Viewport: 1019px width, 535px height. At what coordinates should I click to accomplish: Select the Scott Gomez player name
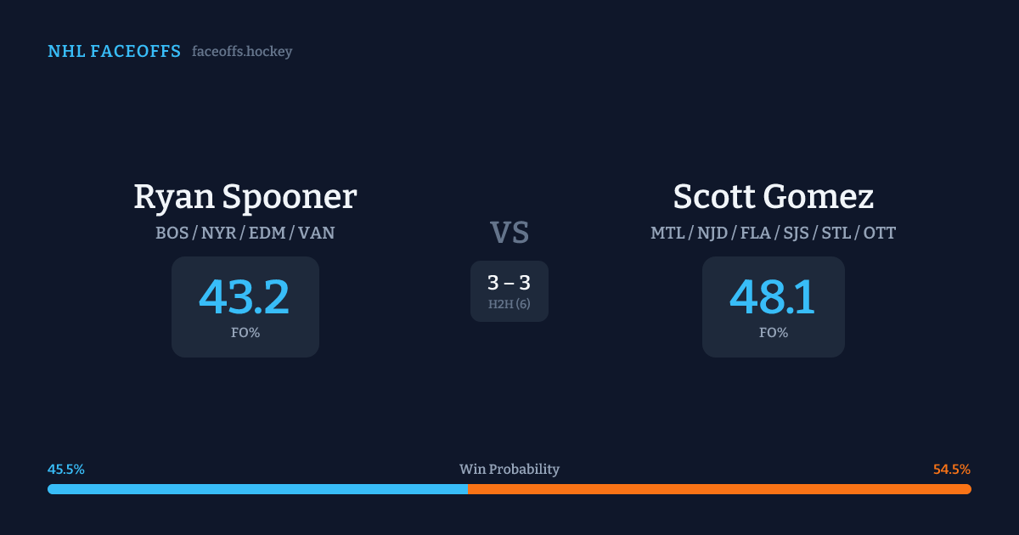point(773,197)
